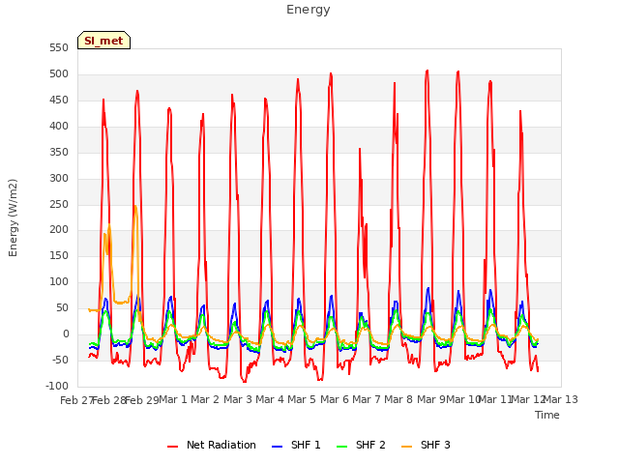Click the Mar 13 x-axis tick label
This screenshot has height=464, width=619.
[x=561, y=399]
